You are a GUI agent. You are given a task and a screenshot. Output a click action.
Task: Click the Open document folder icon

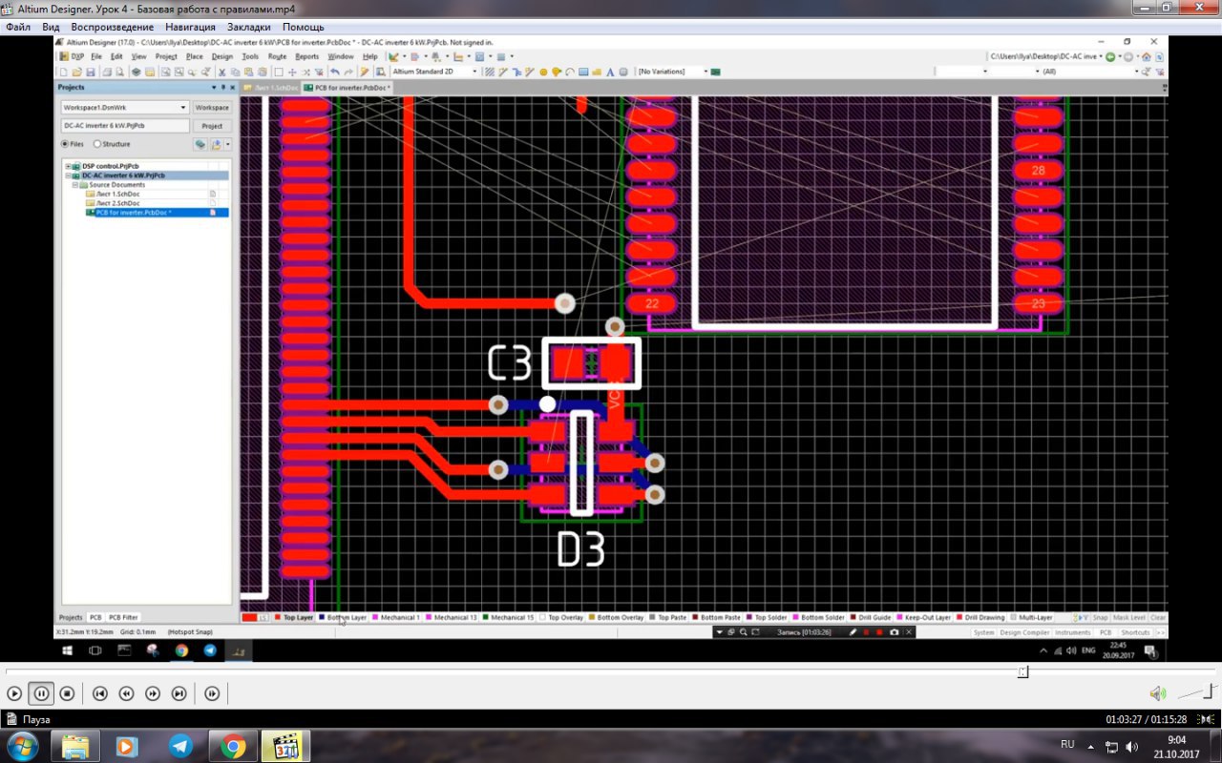tap(76, 72)
